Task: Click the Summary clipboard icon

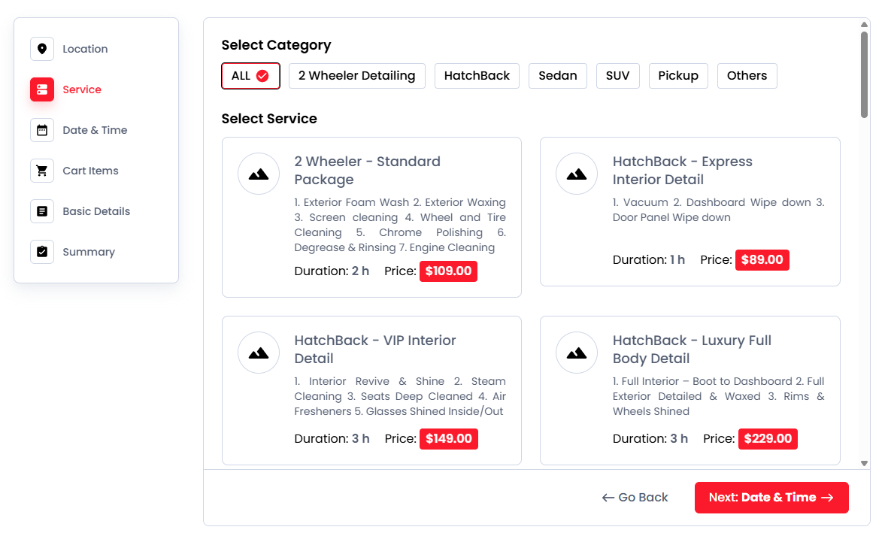Action: pyautogui.click(x=42, y=252)
